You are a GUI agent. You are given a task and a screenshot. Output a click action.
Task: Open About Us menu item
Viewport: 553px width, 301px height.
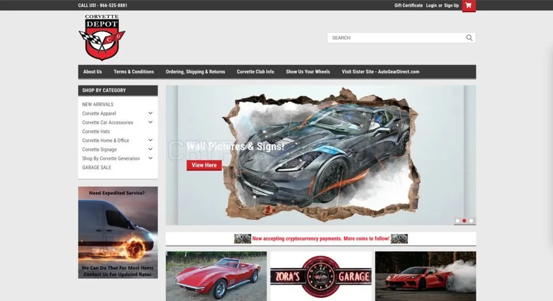click(x=92, y=72)
